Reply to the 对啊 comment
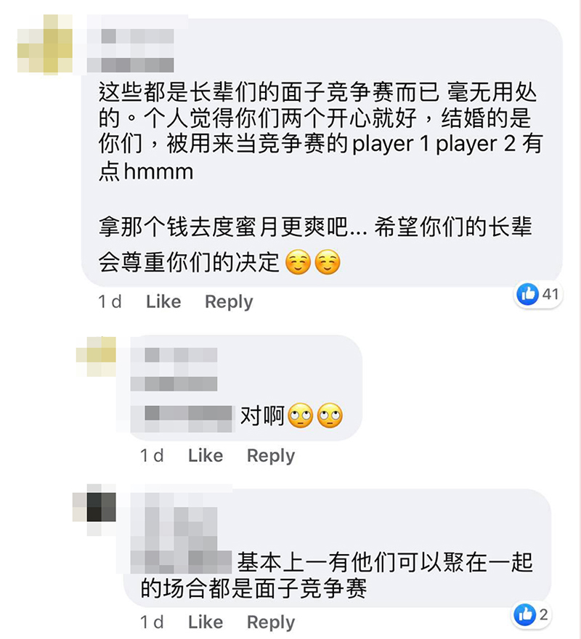The width and height of the screenshot is (581, 639). (x=271, y=455)
